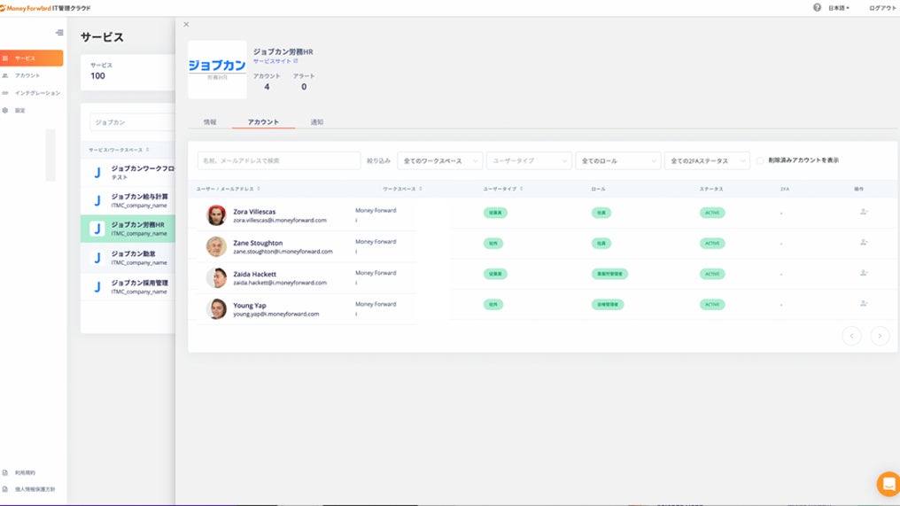
Task: Click the help question mark icon
Action: click(x=817, y=7)
